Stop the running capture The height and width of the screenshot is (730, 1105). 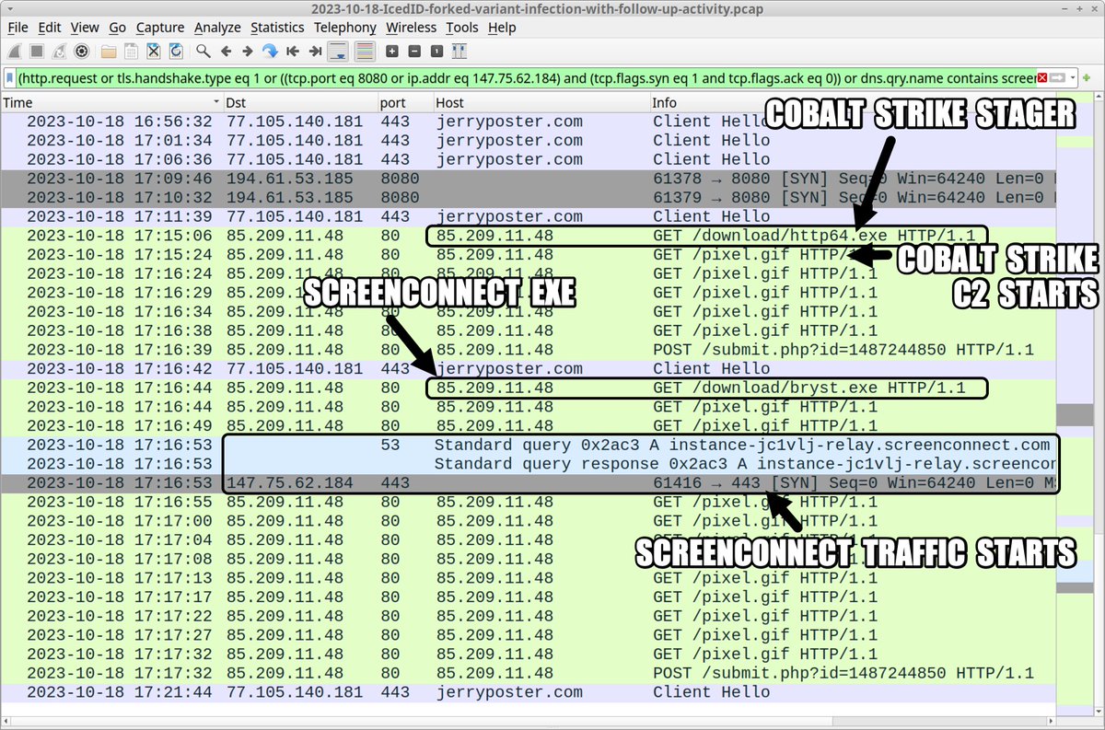click(35, 52)
